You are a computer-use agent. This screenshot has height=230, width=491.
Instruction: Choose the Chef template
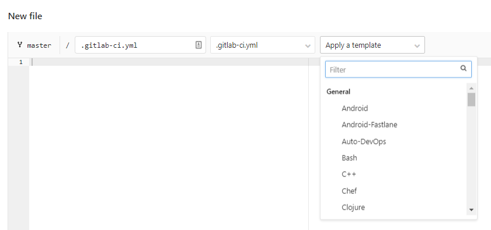(349, 190)
